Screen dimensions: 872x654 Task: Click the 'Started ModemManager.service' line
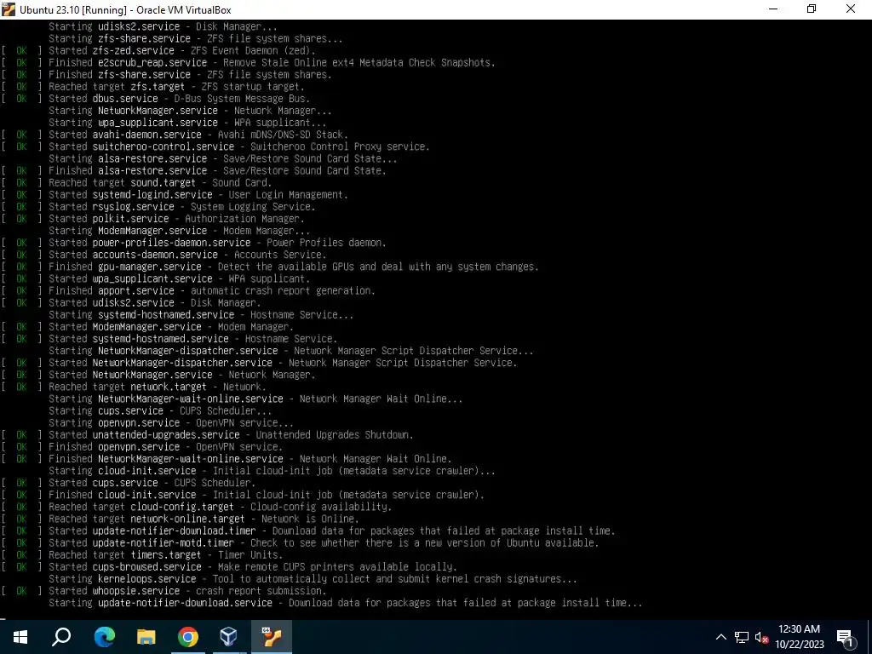(x=147, y=327)
